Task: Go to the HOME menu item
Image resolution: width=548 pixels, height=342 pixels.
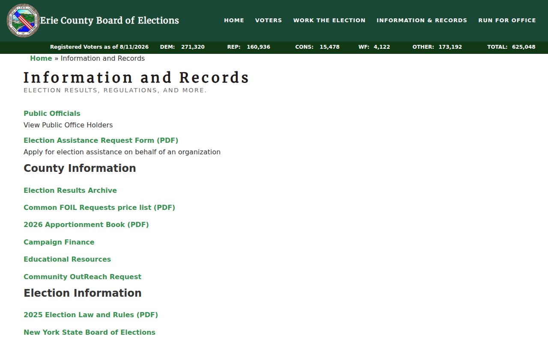Action: tap(234, 20)
